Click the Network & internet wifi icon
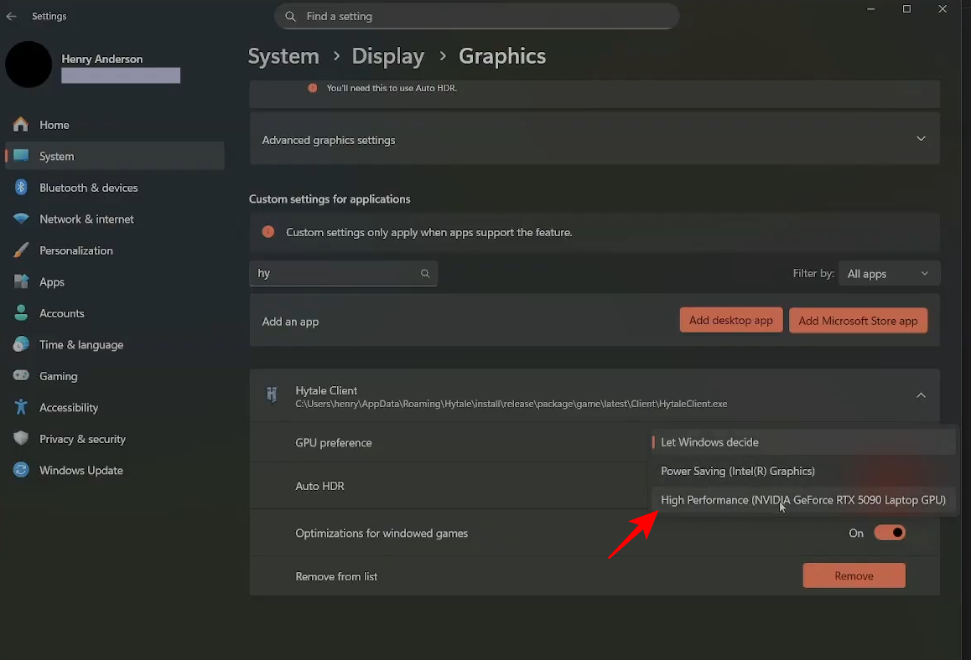 21,219
